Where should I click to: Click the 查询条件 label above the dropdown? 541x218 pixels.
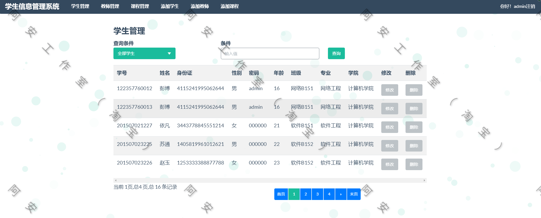click(124, 43)
